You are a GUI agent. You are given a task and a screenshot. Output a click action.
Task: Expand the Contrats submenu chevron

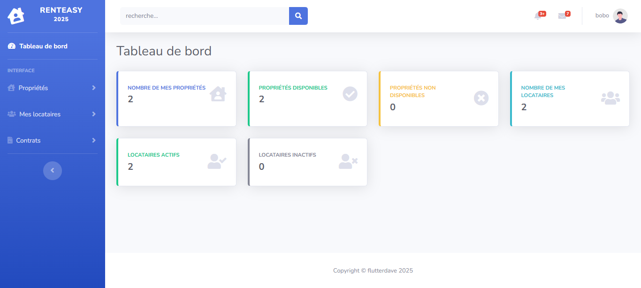[94, 140]
